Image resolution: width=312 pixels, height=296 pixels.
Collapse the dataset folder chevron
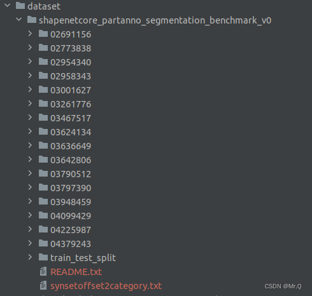click(8, 6)
